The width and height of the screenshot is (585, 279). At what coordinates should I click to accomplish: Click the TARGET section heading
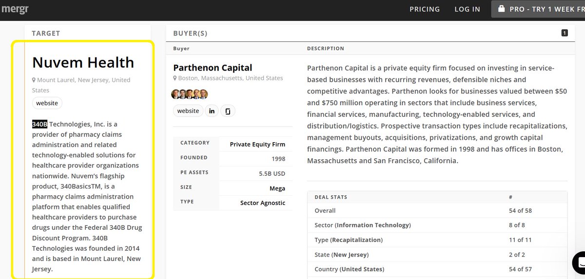46,34
